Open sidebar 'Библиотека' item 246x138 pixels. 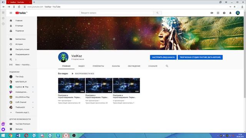(x=22, y=39)
